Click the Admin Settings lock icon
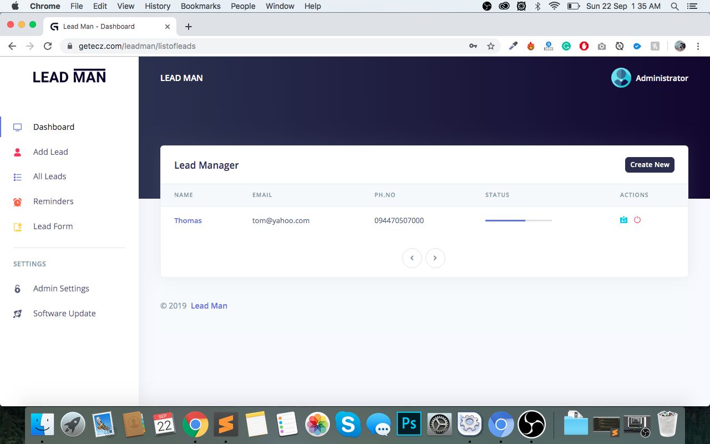The image size is (710, 444). click(x=17, y=289)
